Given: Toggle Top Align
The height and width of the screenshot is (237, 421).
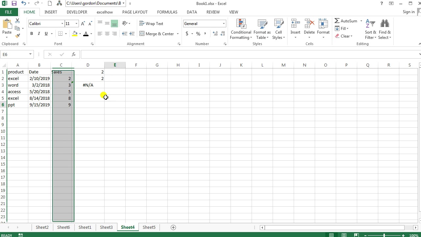Looking at the screenshot, I should pos(100,23).
